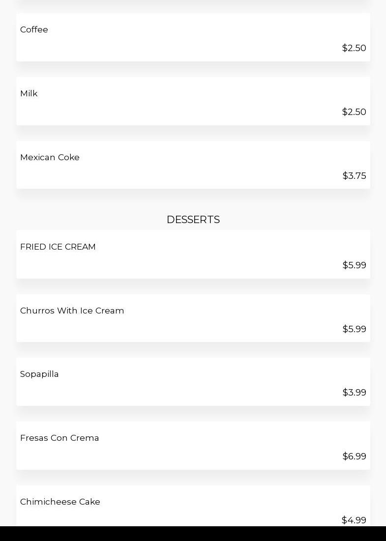Viewport: 386px width, 541px height.
Task: Choose Fresas Con Crema
Action: [59, 438]
